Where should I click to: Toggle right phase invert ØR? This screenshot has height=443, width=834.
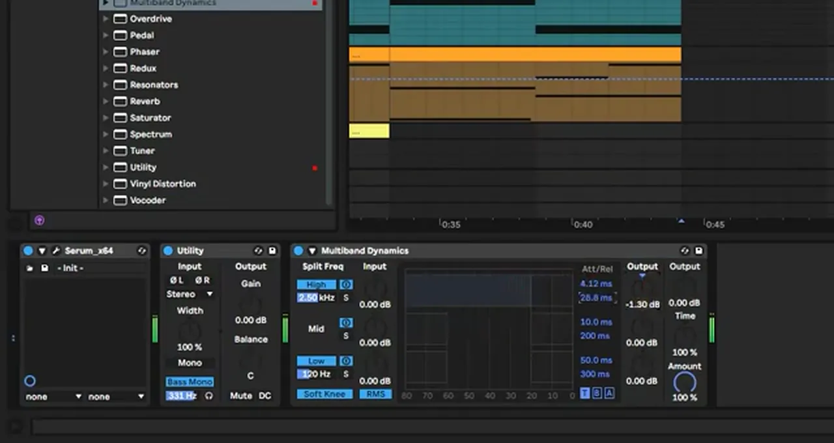[x=202, y=280]
